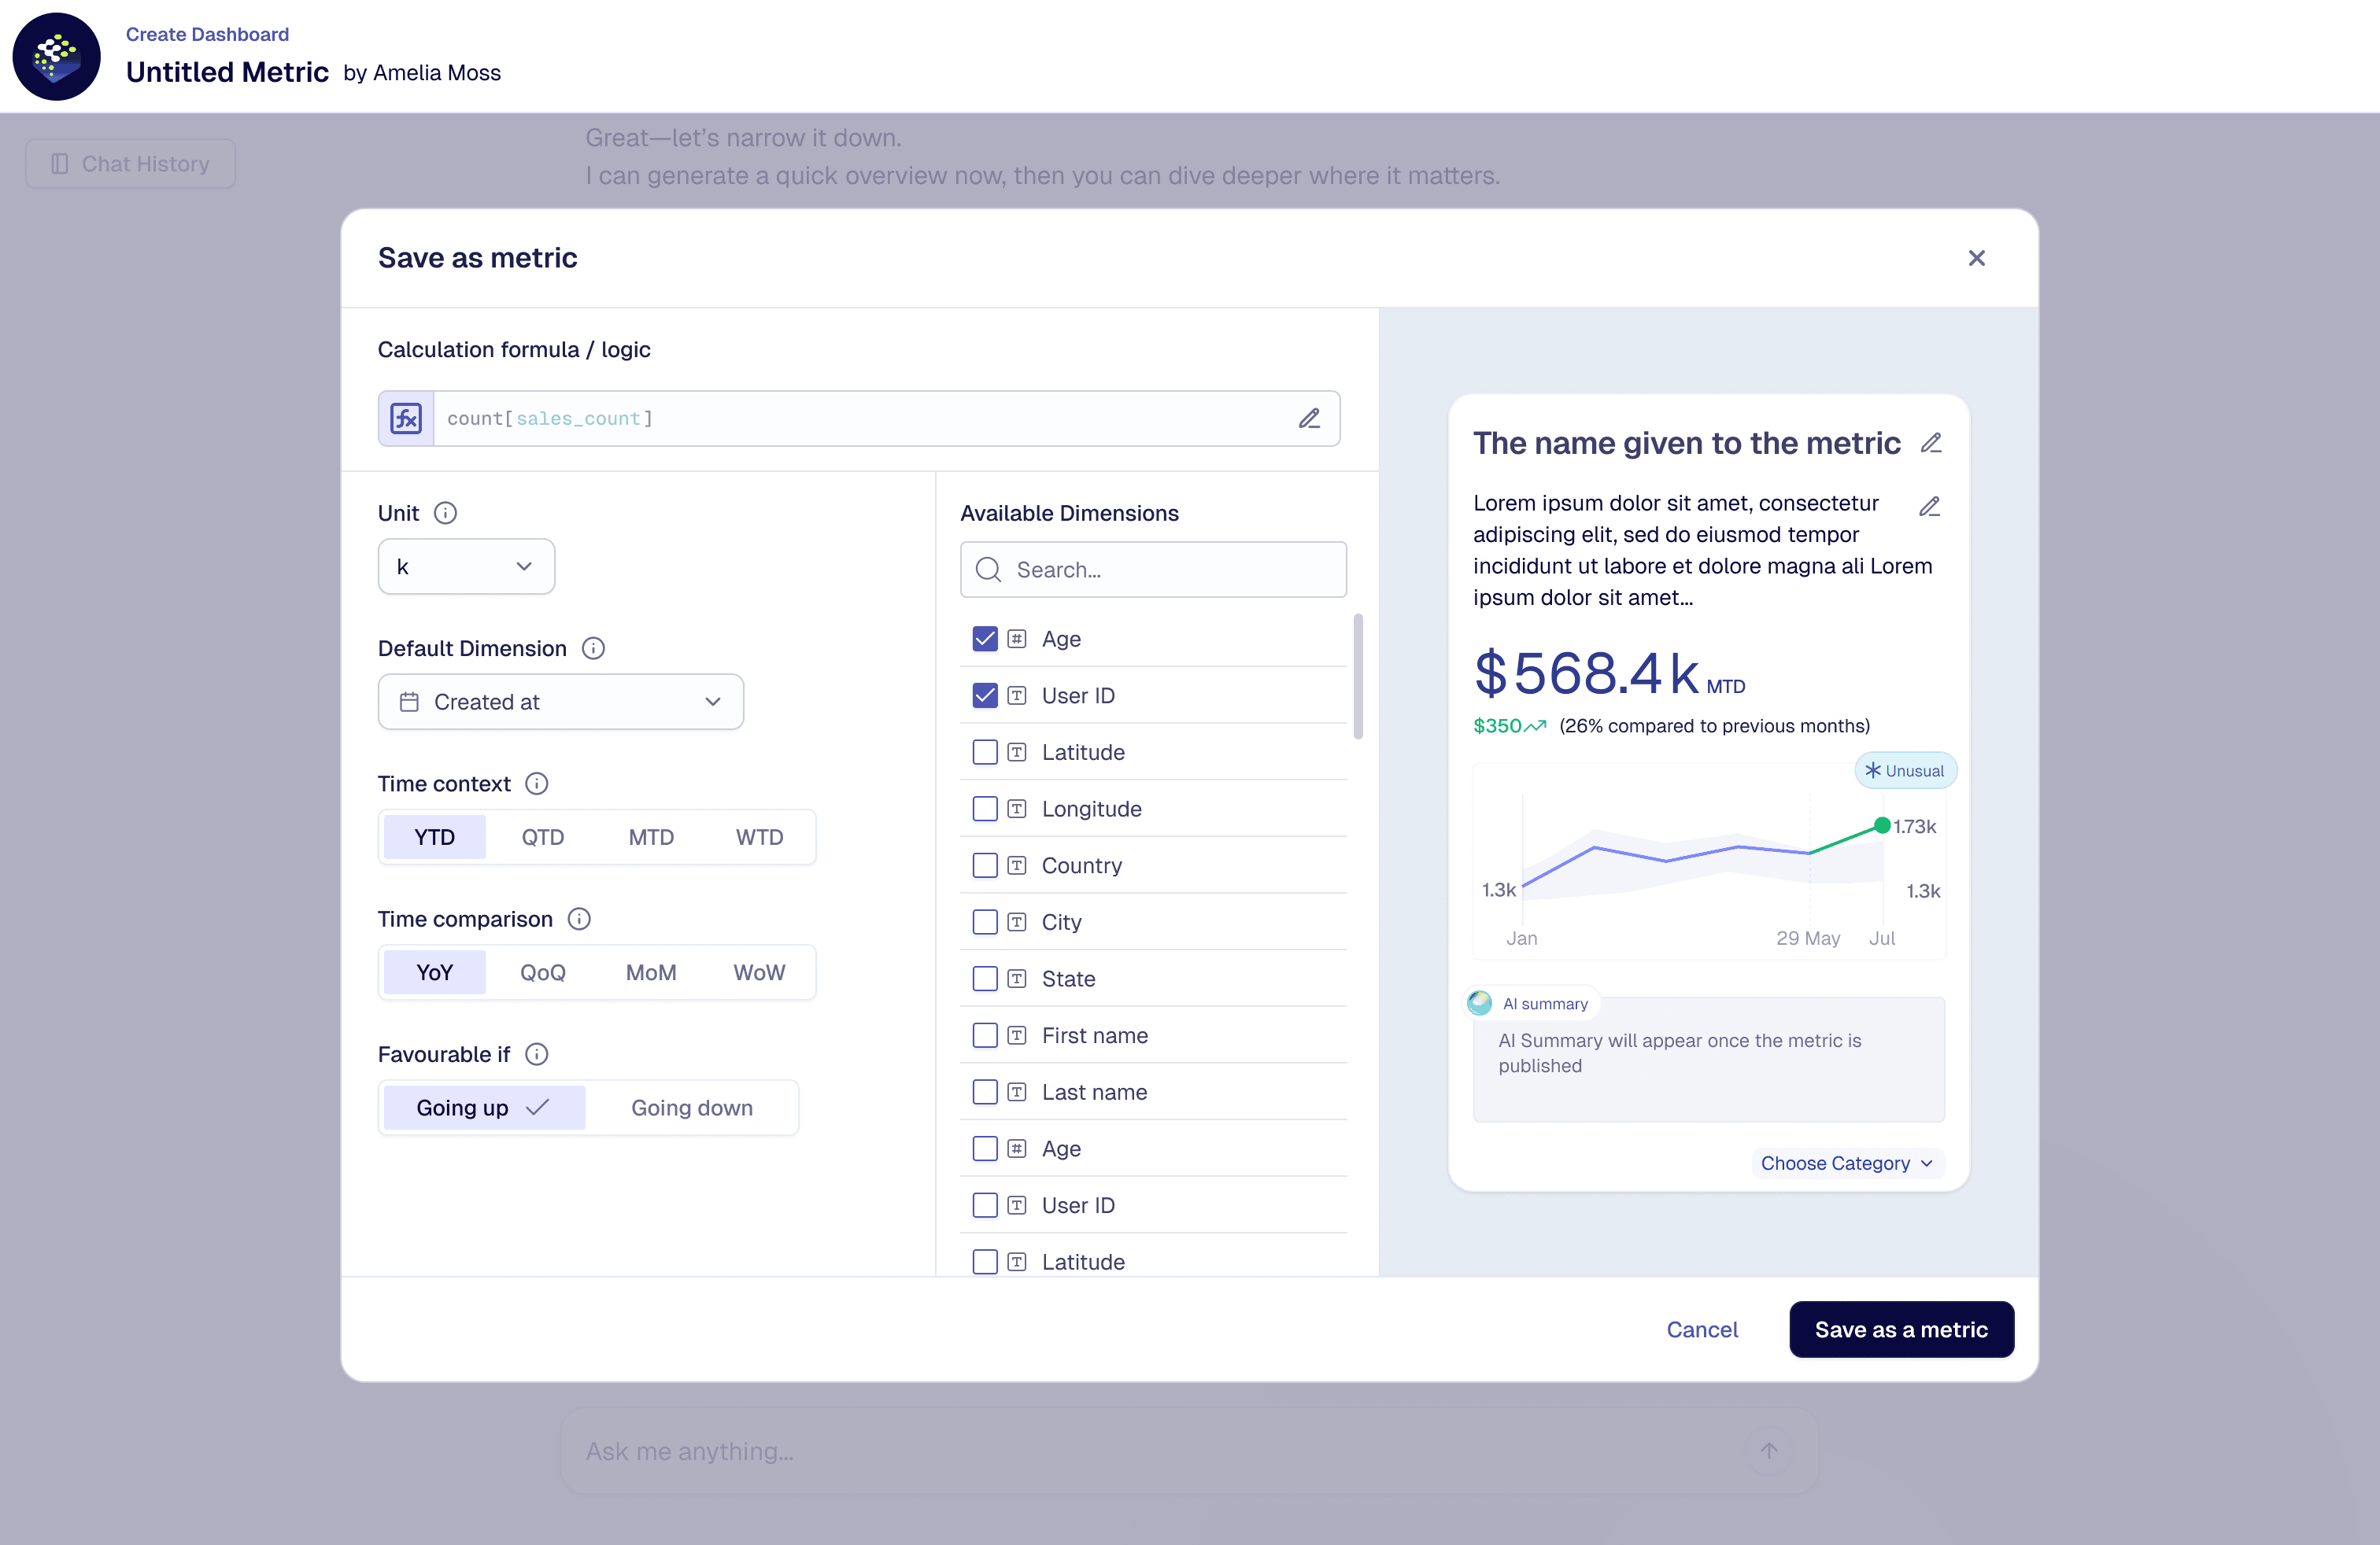Click the Unusual badge on chart
This screenshot has width=2380, height=1545.
[x=1905, y=770]
